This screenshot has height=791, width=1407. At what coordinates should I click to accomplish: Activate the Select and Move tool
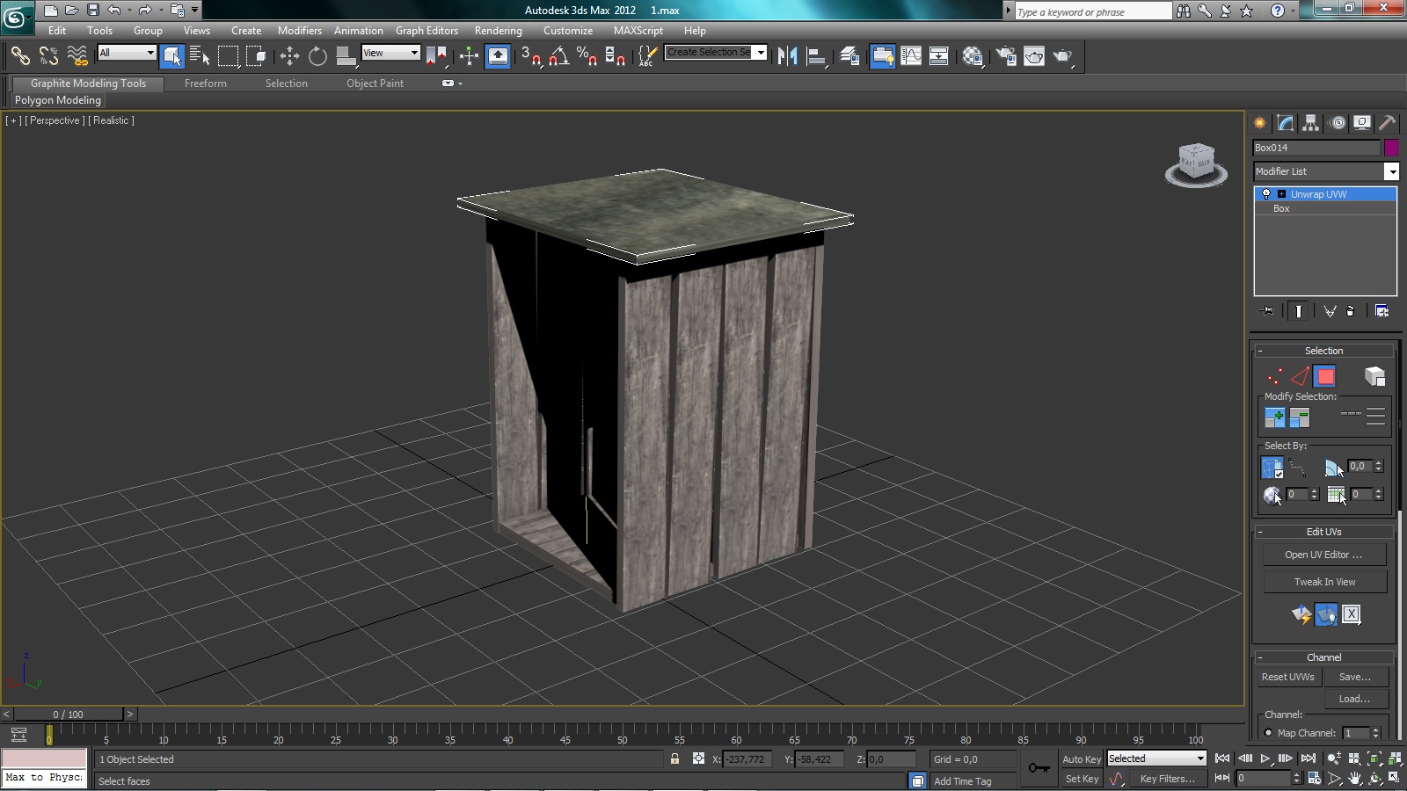(x=289, y=56)
